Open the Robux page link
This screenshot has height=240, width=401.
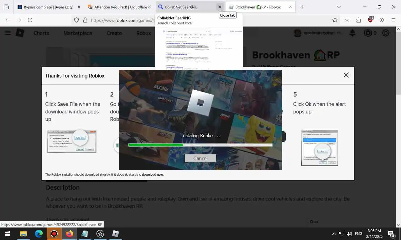pos(143,33)
